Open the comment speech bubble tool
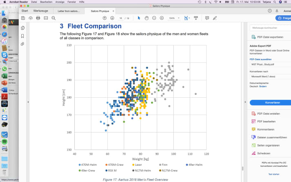The height and width of the screenshot is (182, 291). coord(207,18)
